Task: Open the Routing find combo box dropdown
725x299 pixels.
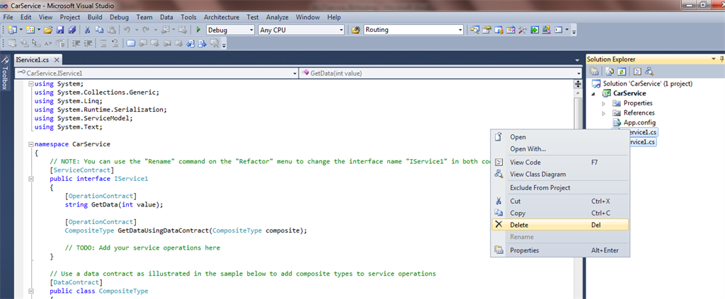Action: pyautogui.click(x=460, y=30)
